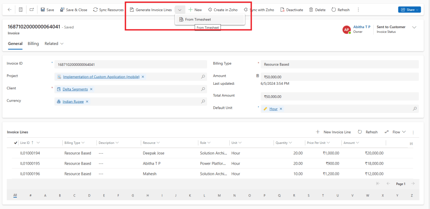
Task: Click the Invoice ID input field
Action: click(130, 65)
